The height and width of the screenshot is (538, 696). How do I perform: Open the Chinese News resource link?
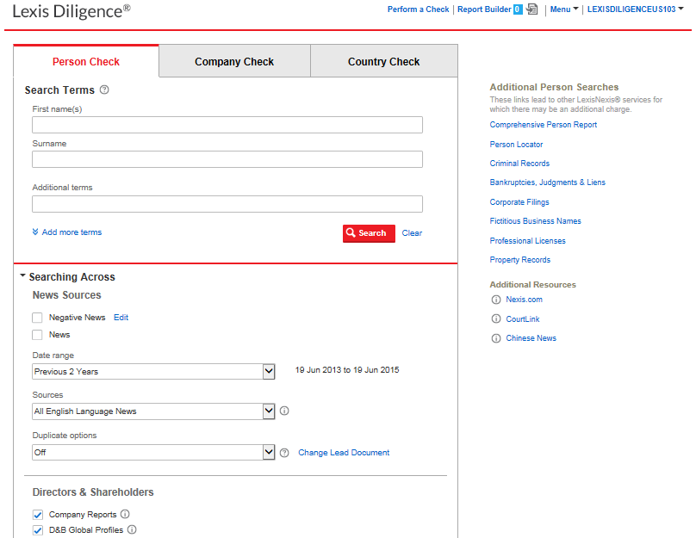pos(531,338)
